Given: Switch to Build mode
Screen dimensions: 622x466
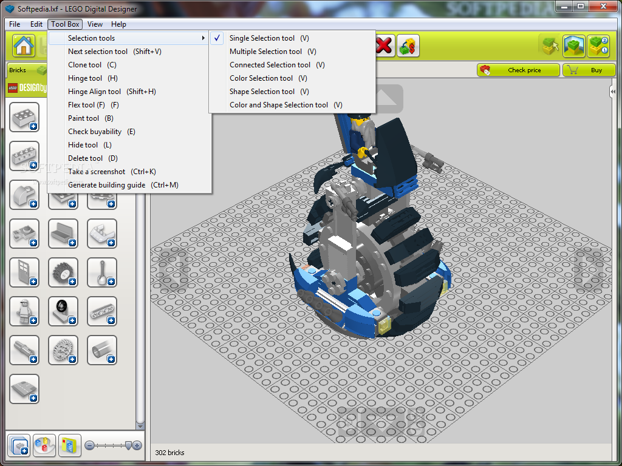Looking at the screenshot, I should tap(550, 46).
